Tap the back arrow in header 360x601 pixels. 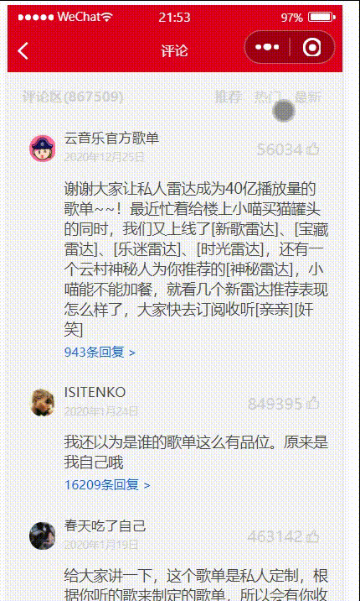[x=23, y=50]
